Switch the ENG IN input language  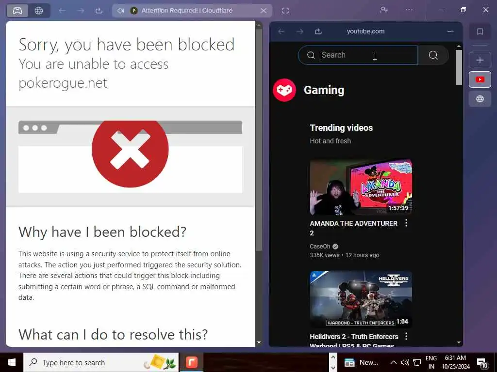431,362
